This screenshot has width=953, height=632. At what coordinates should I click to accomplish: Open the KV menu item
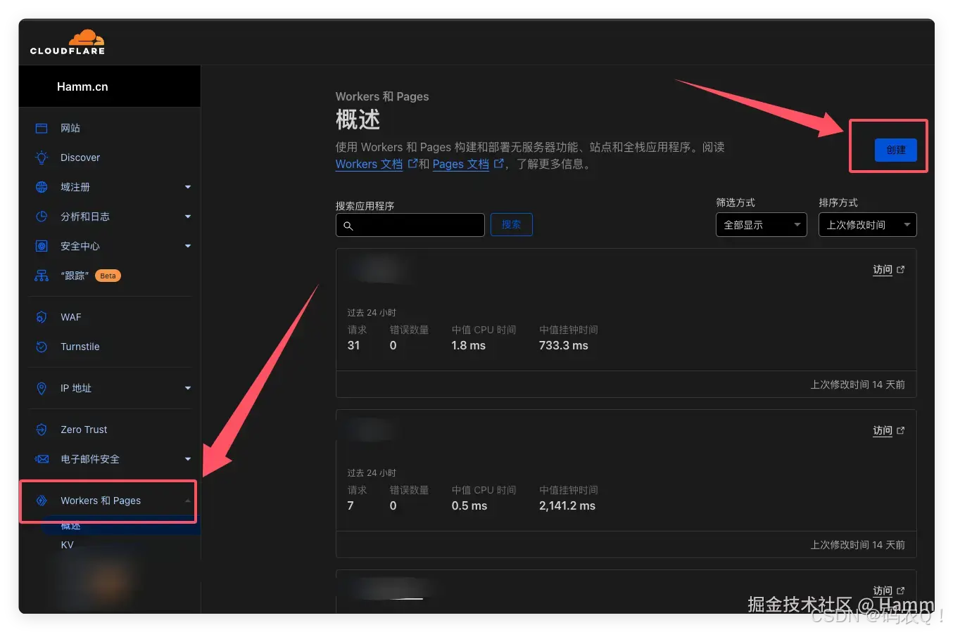pyautogui.click(x=67, y=545)
